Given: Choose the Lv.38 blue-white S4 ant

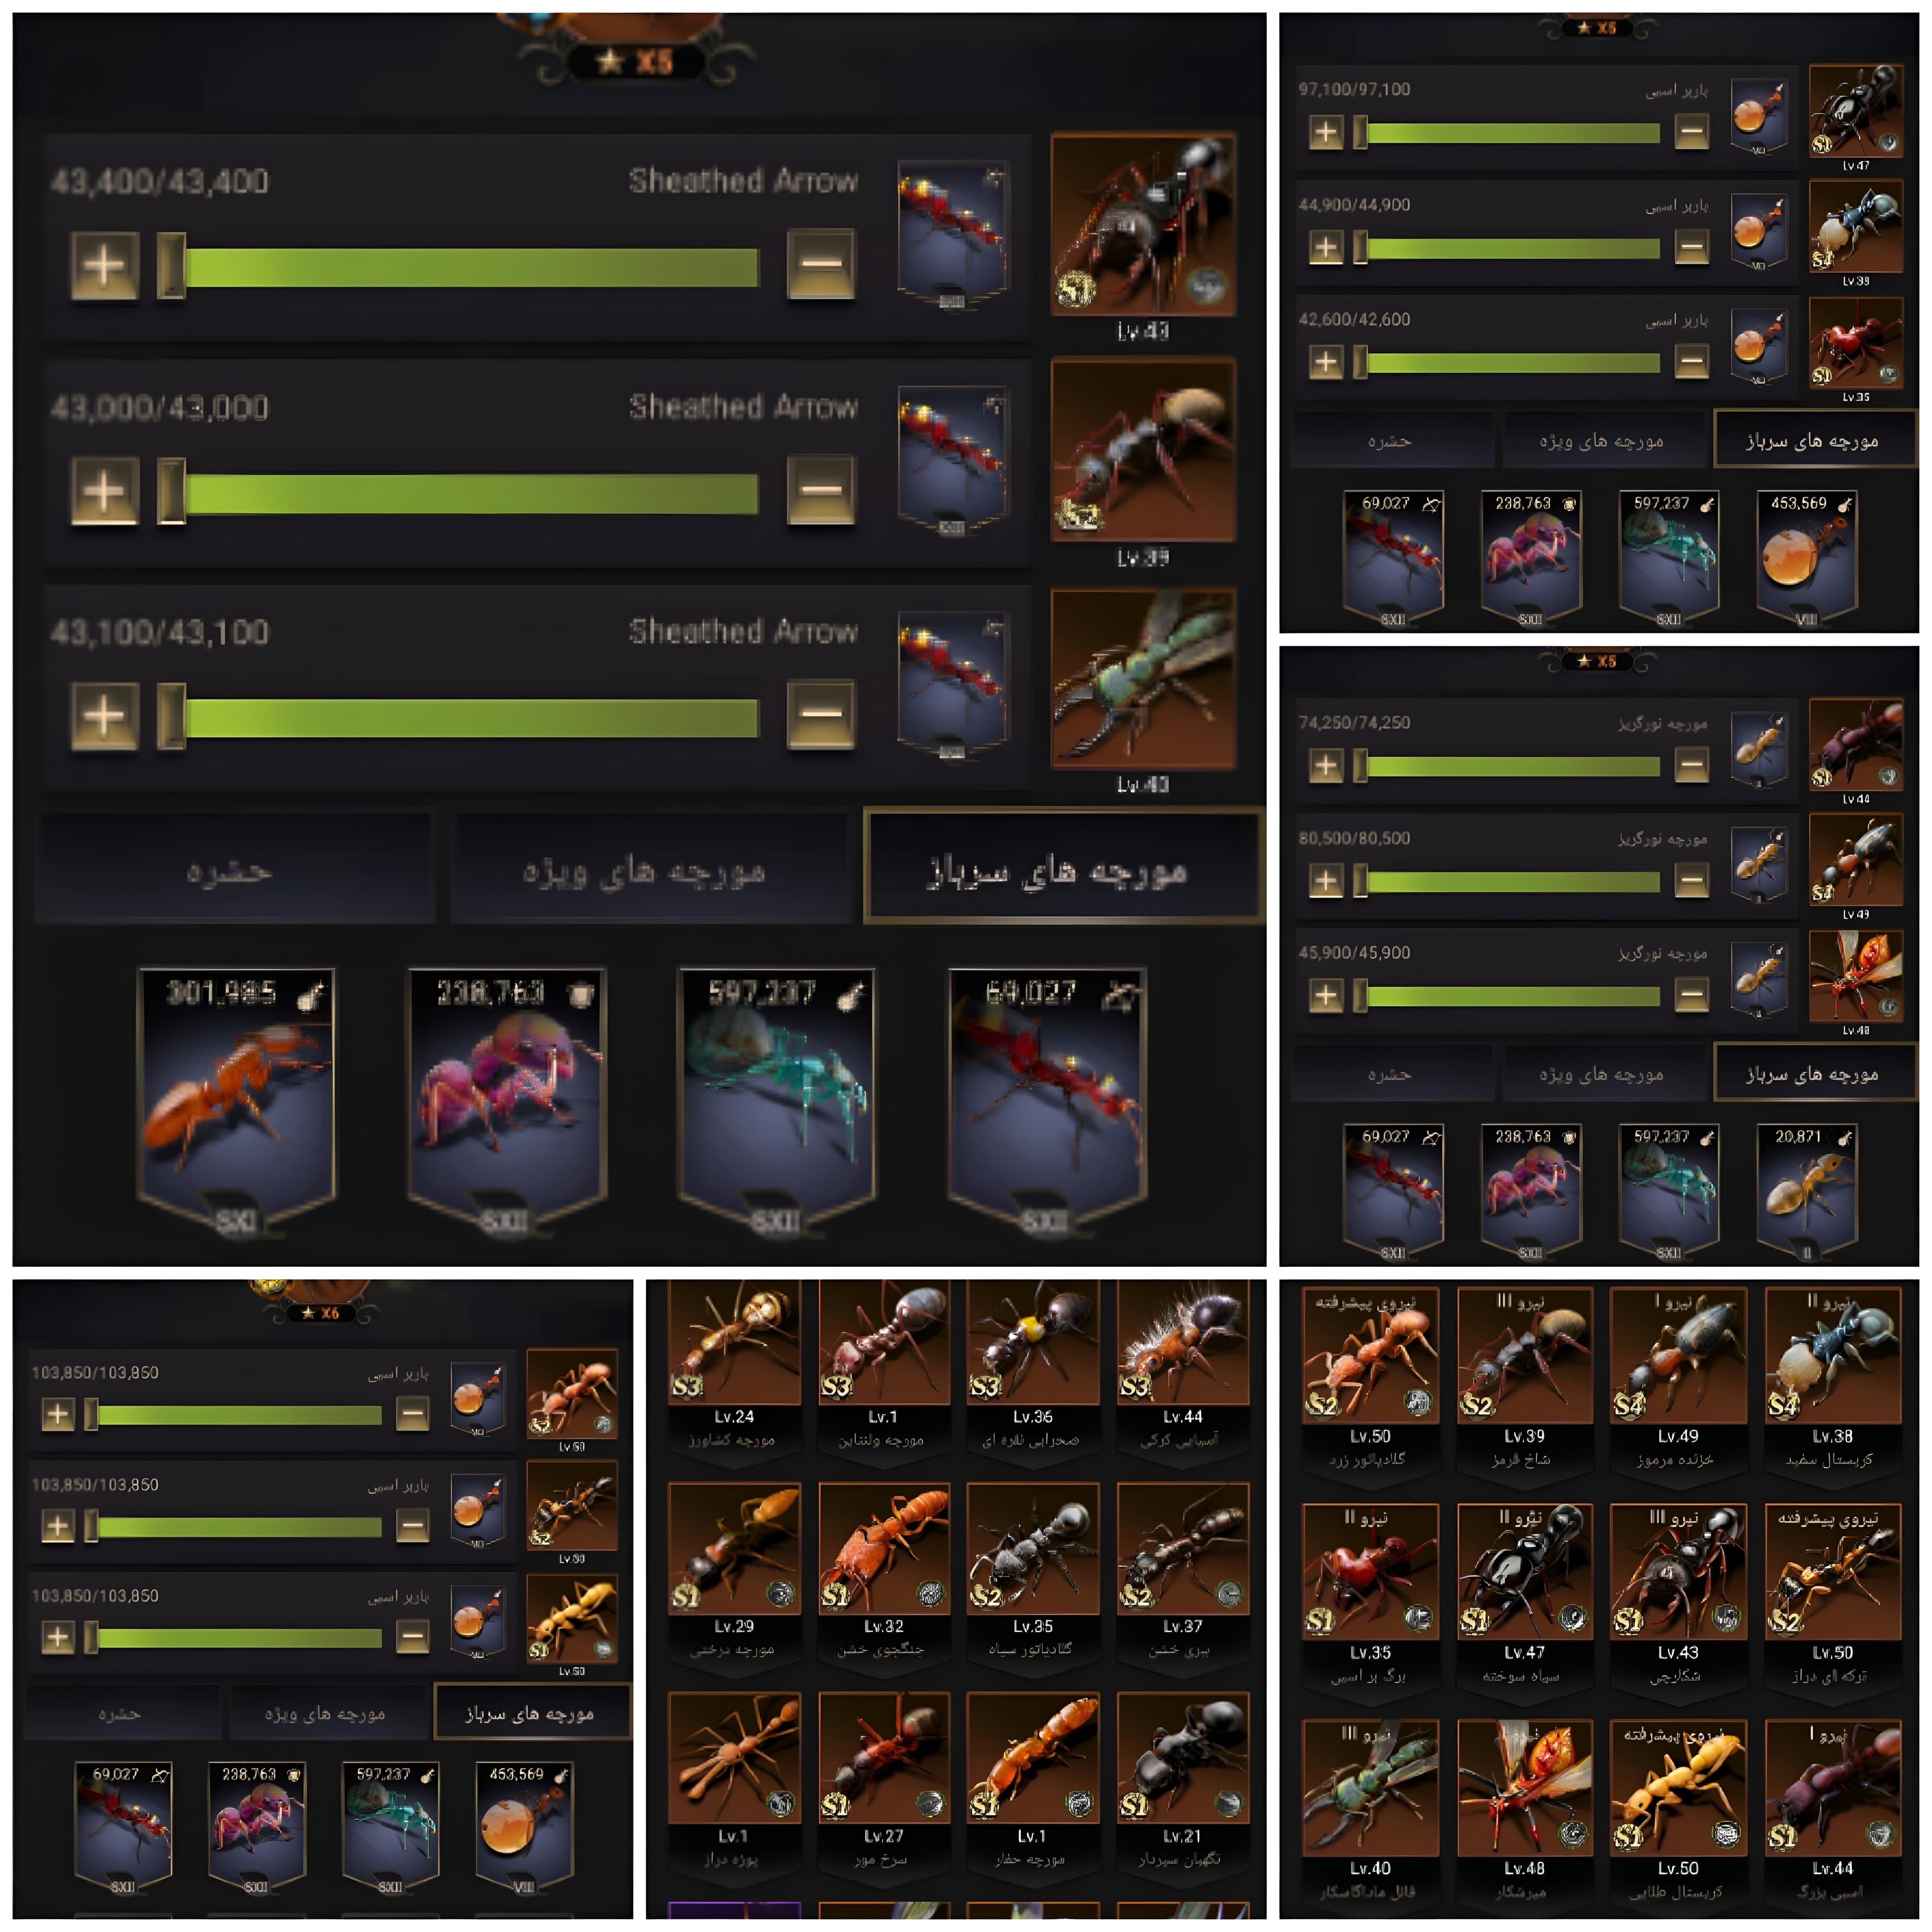Looking at the screenshot, I should pos(1833,1355).
